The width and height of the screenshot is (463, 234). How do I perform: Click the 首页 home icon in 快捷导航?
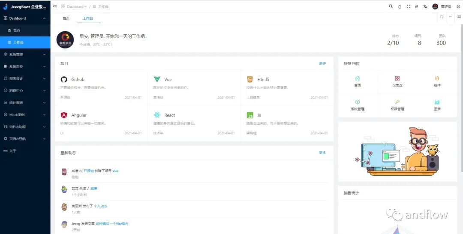tap(358, 78)
